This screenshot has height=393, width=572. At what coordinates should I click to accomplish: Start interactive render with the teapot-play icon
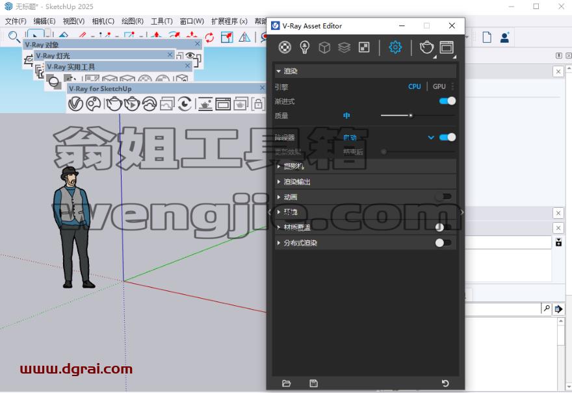click(132, 104)
